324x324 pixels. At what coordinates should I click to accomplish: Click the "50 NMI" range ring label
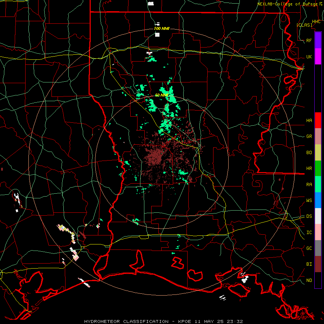(x=162, y=95)
